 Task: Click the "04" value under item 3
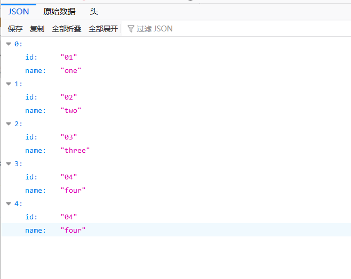(x=69, y=177)
